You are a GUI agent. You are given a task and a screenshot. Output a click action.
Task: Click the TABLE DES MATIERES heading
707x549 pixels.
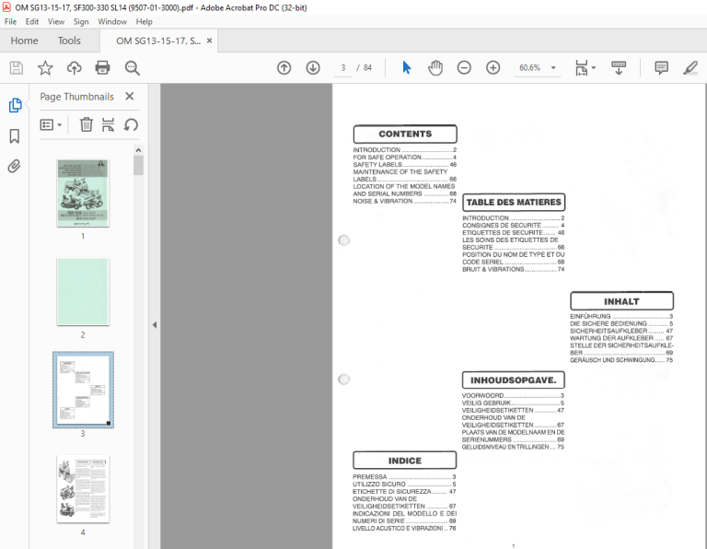tap(514, 202)
